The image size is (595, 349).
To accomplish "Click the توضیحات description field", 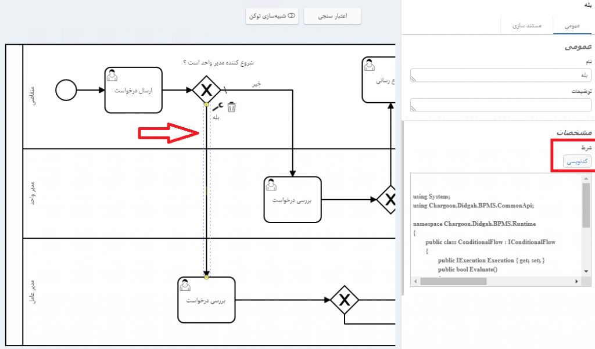I will click(x=500, y=105).
